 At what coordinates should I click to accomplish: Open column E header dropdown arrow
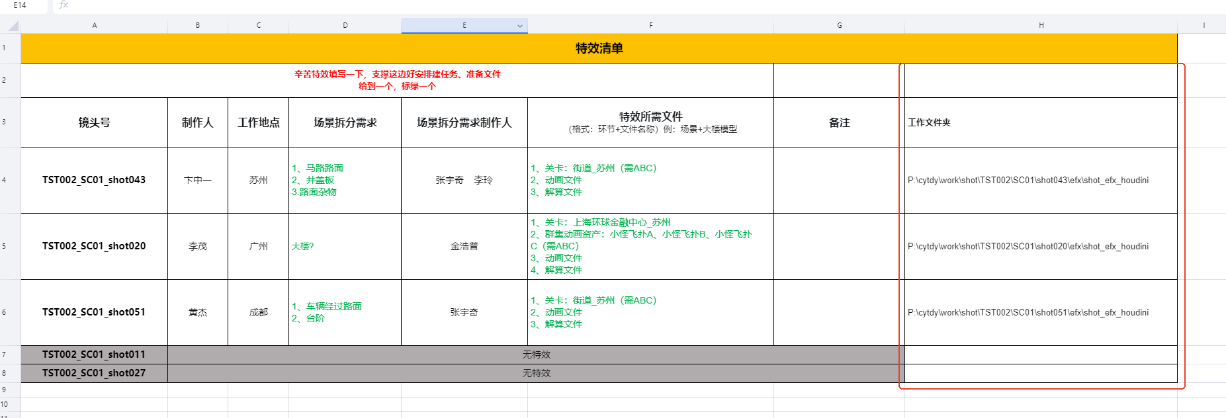click(520, 26)
